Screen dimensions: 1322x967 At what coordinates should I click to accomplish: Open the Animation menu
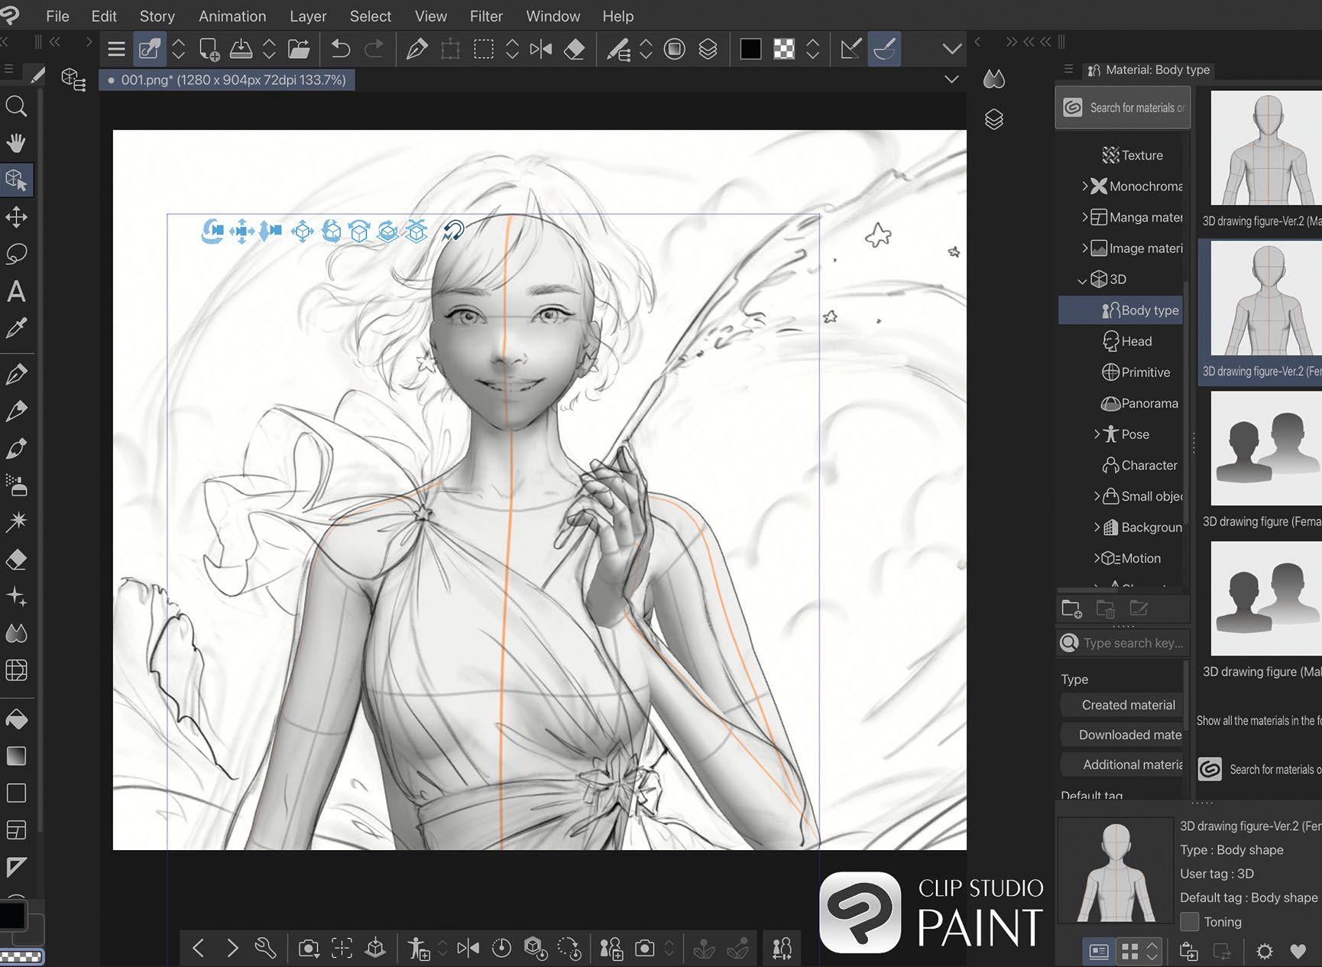pyautogui.click(x=232, y=16)
